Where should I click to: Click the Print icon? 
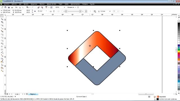point(12,7)
